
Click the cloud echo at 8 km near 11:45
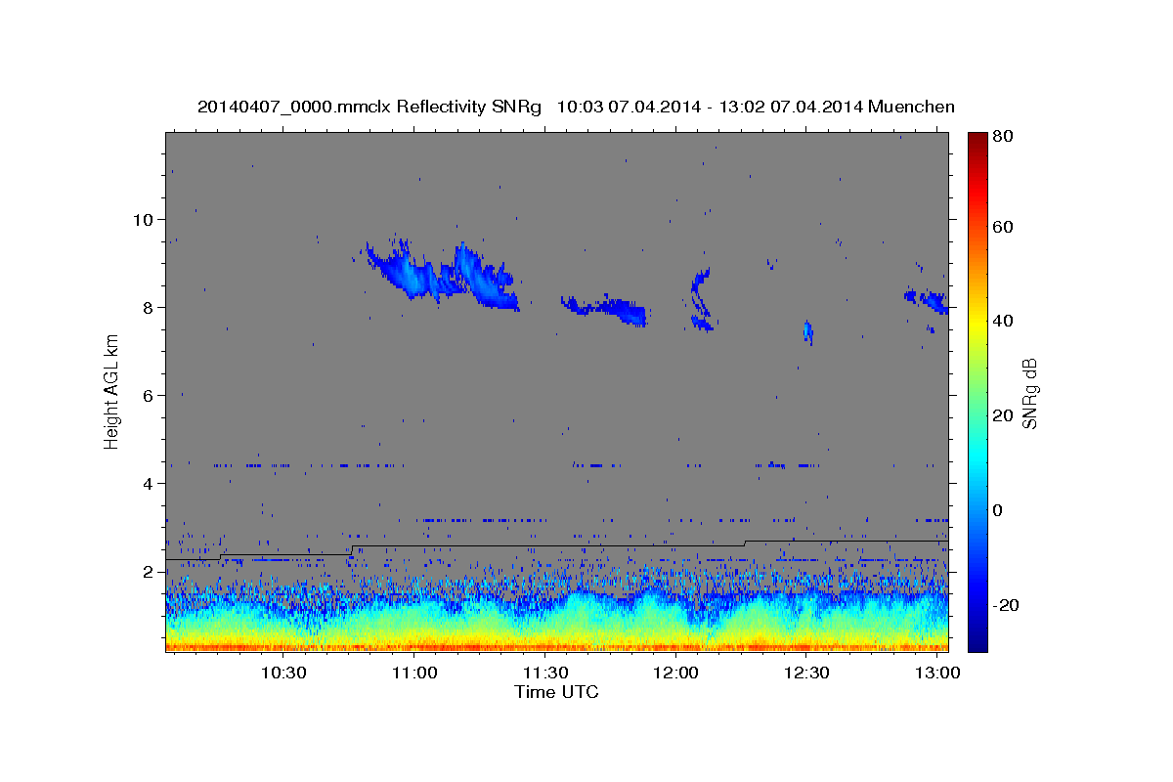(x=606, y=309)
